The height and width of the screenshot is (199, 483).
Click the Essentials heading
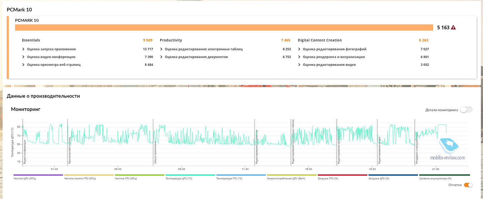pos(31,40)
